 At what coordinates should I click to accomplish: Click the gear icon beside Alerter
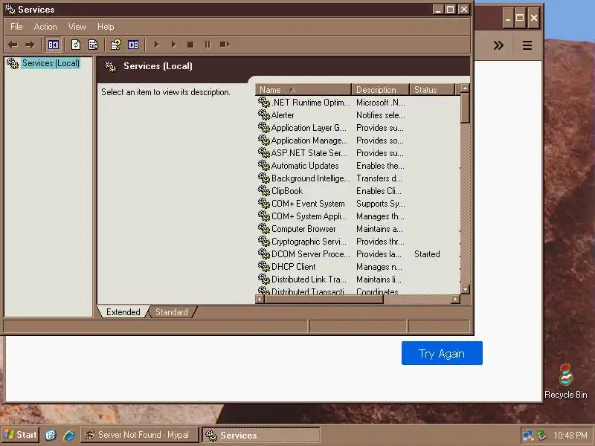tap(264, 114)
